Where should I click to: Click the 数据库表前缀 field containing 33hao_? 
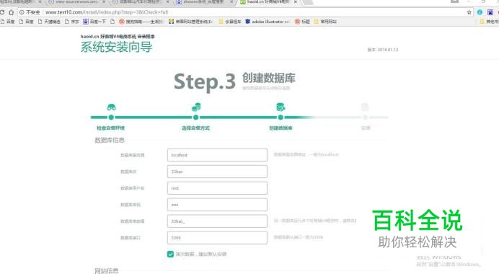point(217,221)
